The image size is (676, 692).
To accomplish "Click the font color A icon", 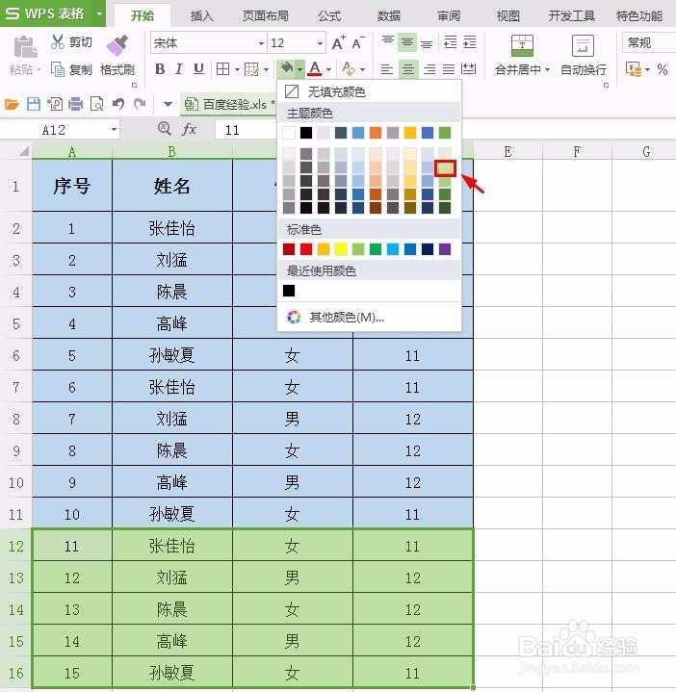I will click(315, 68).
